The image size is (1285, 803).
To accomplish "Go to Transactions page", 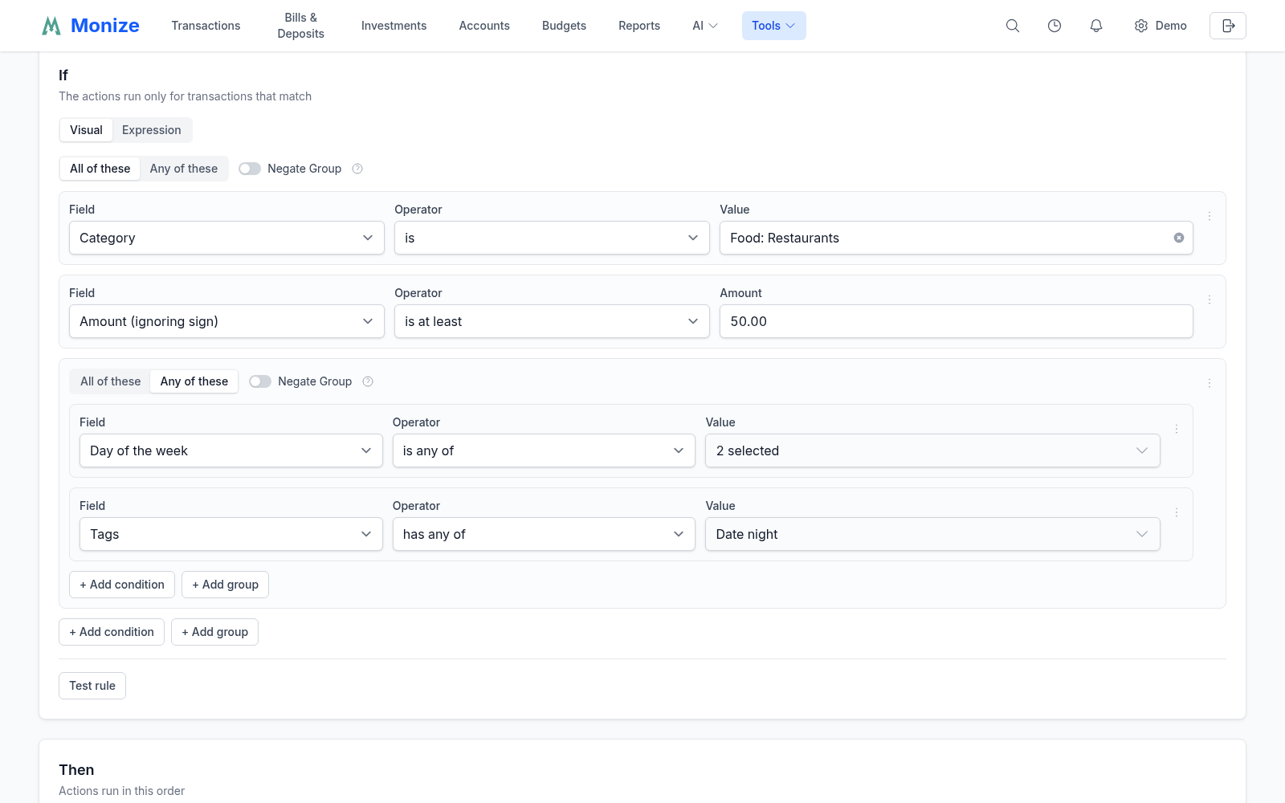I will [206, 26].
